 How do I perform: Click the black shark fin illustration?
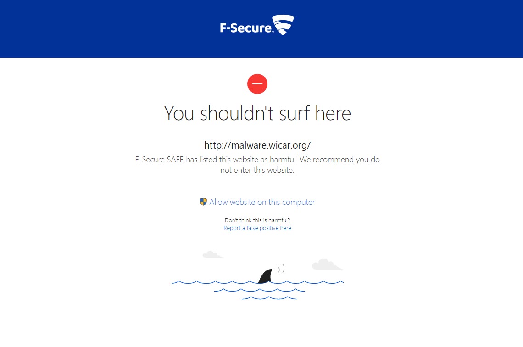tap(266, 276)
